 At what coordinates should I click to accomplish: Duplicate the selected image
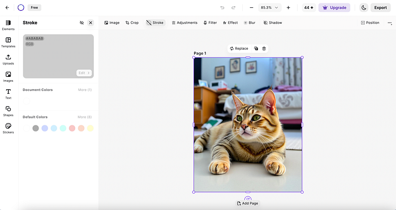pyautogui.click(x=256, y=49)
